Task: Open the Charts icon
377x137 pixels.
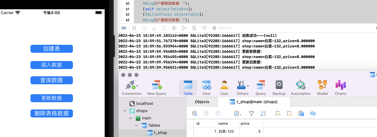Action: pyautogui.click(x=340, y=88)
